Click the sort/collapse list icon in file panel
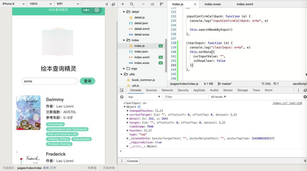This screenshot has height=171, width=307. (153, 4)
